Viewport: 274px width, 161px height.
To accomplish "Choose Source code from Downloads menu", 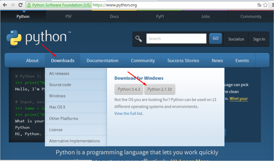I will point(76,85).
